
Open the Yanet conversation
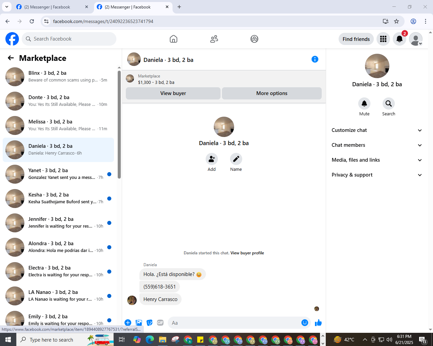pos(58,174)
